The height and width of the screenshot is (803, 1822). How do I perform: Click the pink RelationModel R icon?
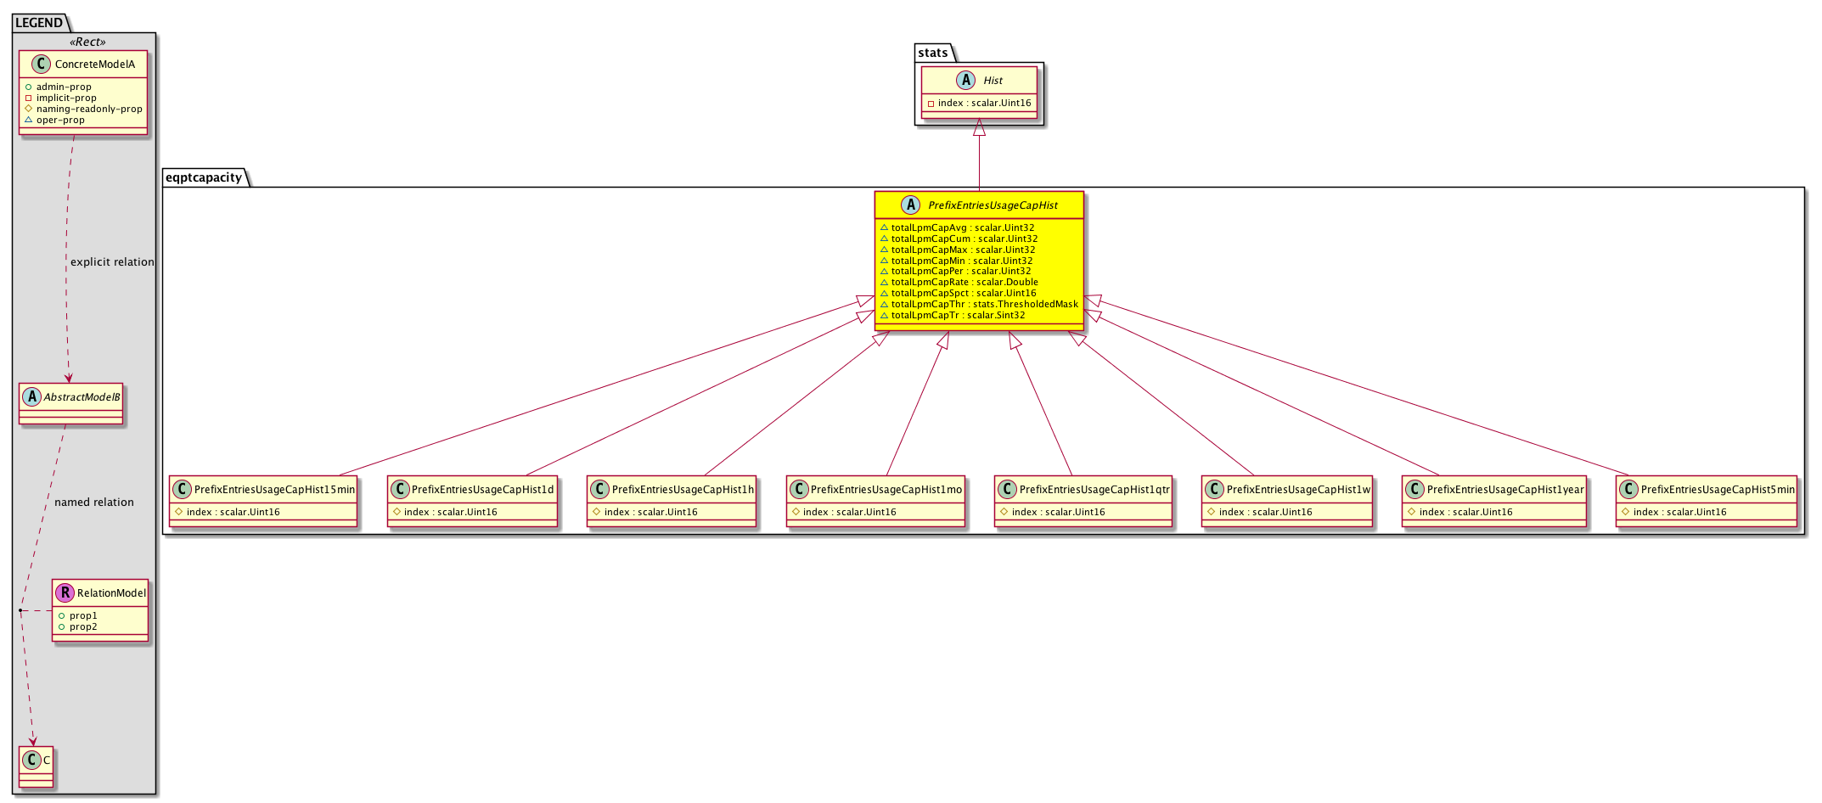coord(65,592)
